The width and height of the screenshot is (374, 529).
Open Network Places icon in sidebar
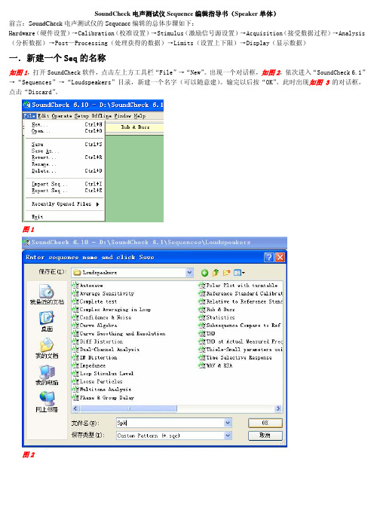pos(47,402)
